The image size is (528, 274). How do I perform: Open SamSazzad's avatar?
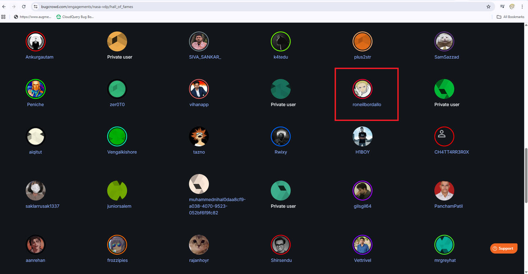444,41
